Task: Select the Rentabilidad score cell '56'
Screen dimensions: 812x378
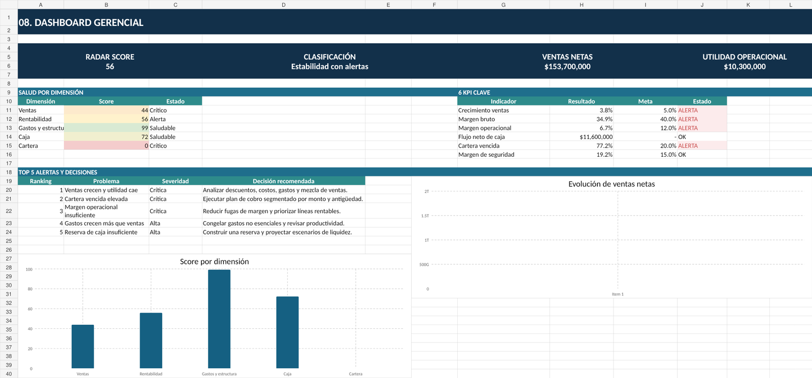Action: tap(106, 119)
